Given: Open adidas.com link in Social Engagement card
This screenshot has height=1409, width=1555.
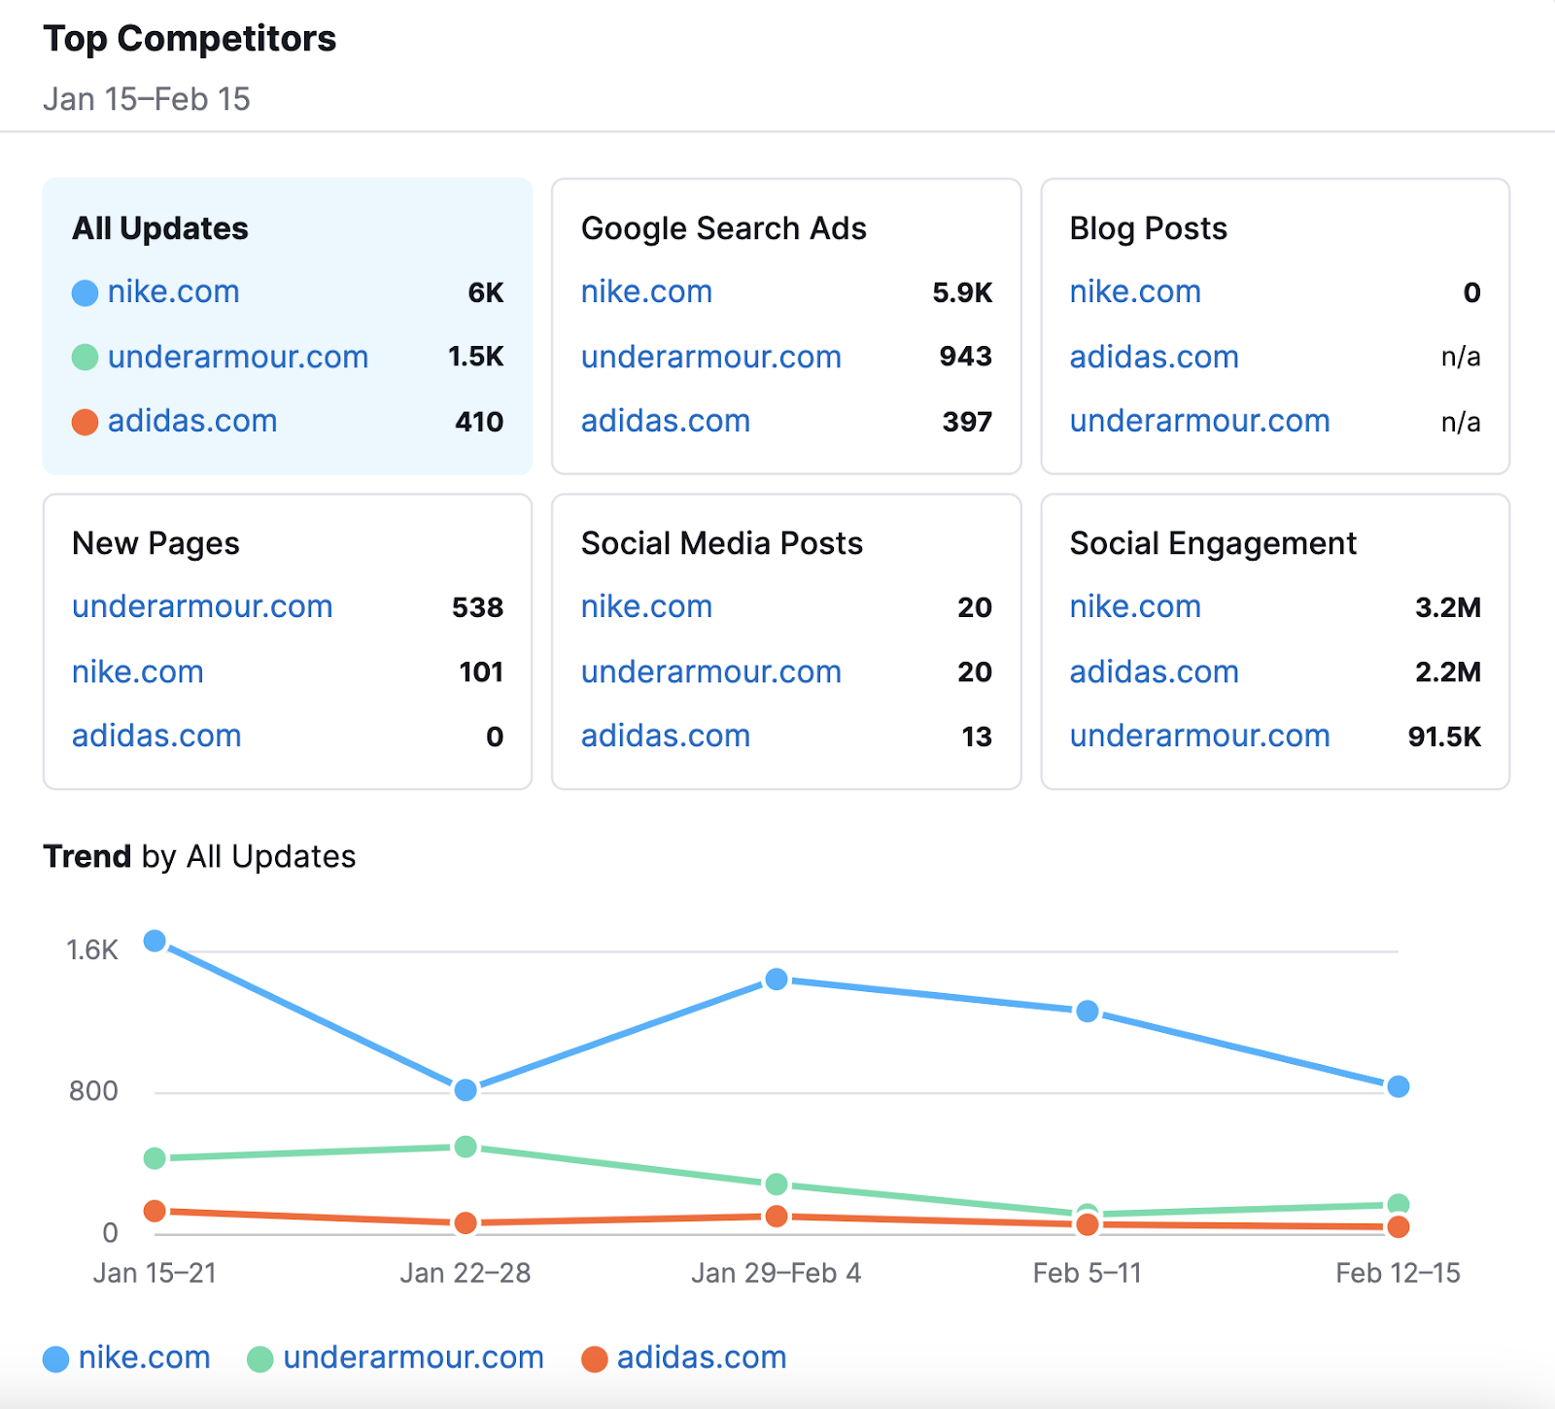Looking at the screenshot, I should [1154, 671].
